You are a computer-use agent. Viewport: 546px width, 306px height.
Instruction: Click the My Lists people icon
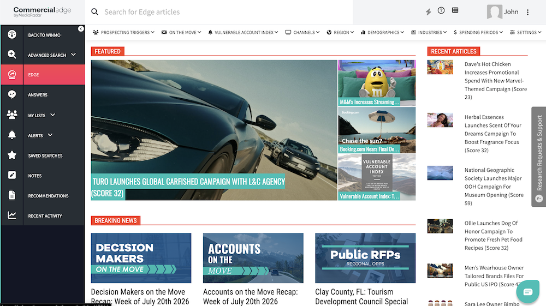click(x=12, y=115)
